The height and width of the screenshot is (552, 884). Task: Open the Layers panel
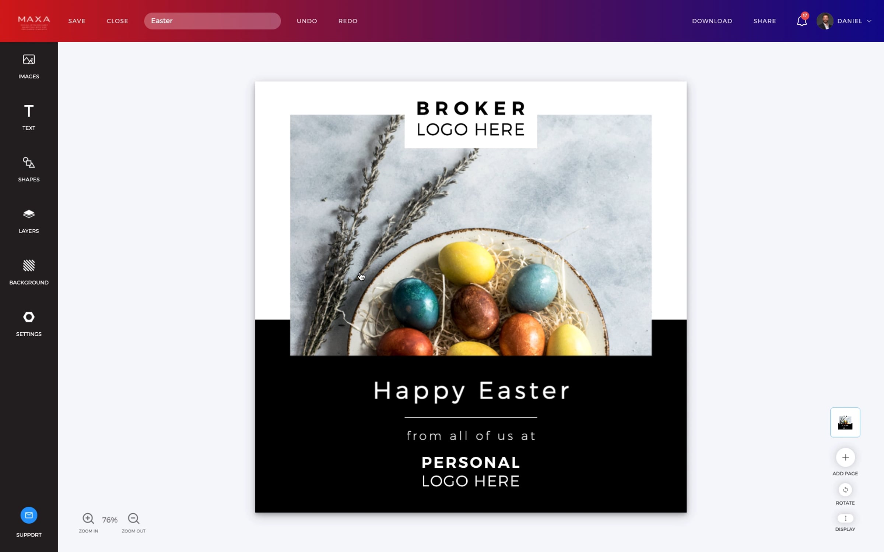click(x=29, y=221)
